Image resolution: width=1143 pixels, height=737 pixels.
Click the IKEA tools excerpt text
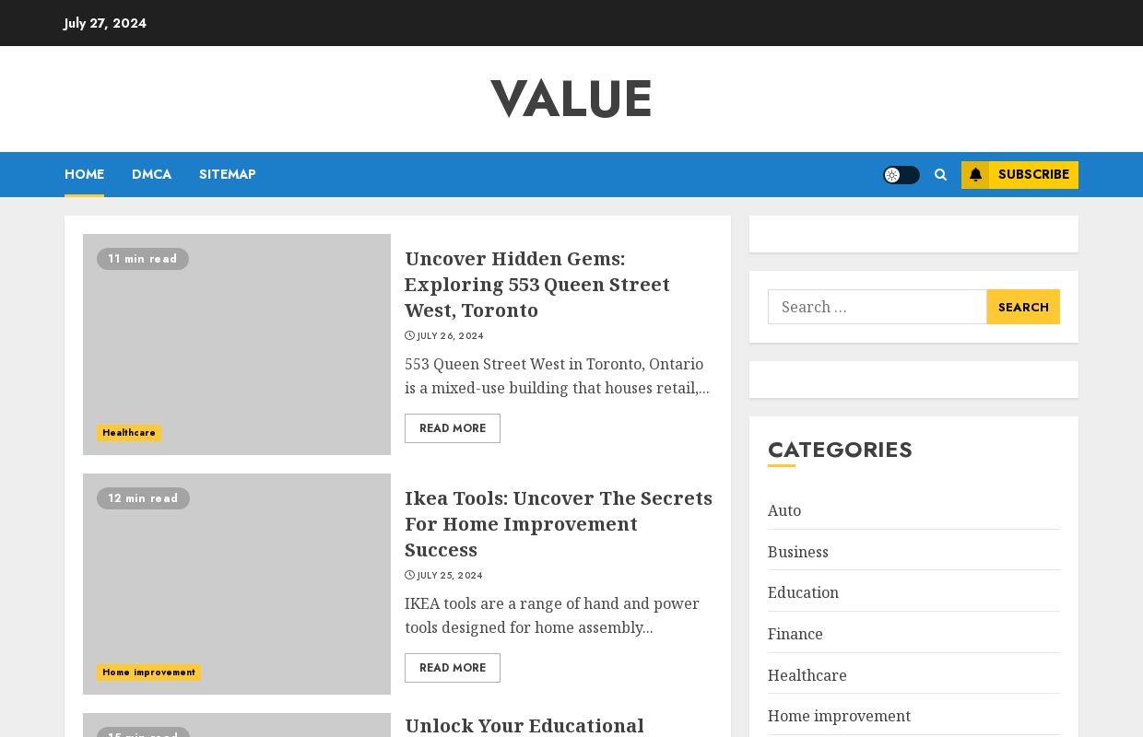tap(552, 615)
